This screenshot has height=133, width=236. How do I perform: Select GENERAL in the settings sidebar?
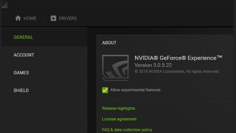pos(23,37)
